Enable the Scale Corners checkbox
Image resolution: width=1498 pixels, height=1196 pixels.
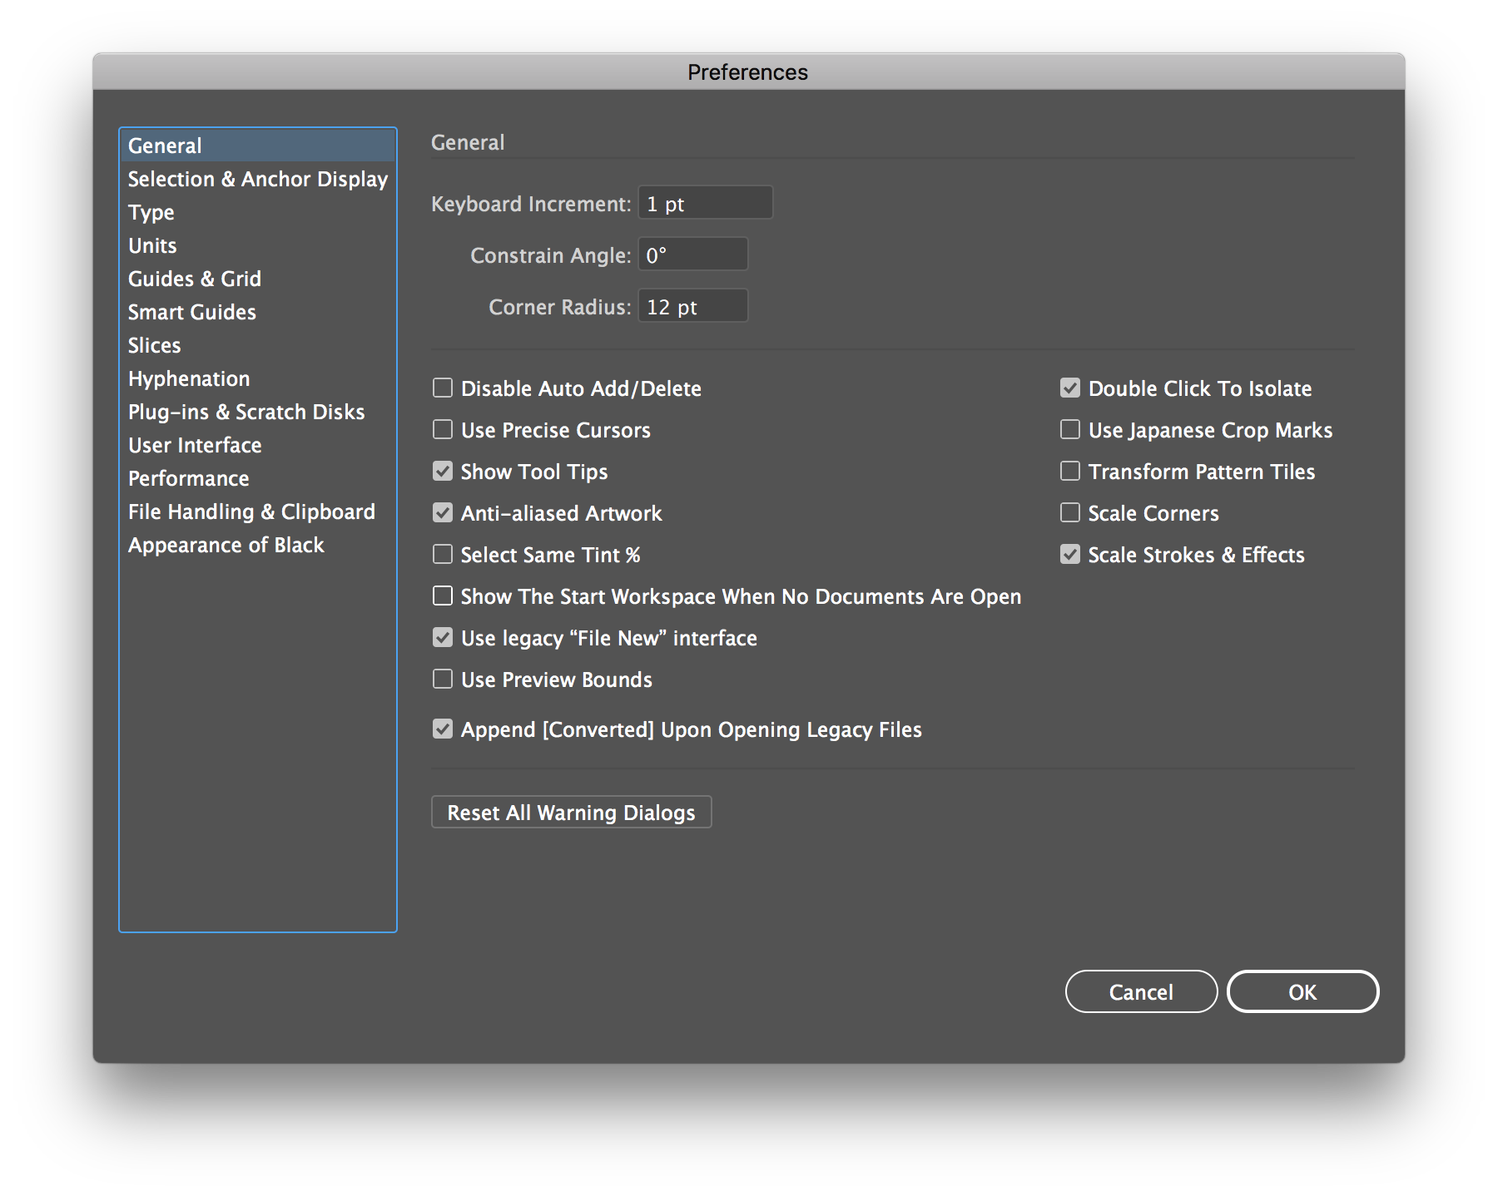pyautogui.click(x=1070, y=513)
